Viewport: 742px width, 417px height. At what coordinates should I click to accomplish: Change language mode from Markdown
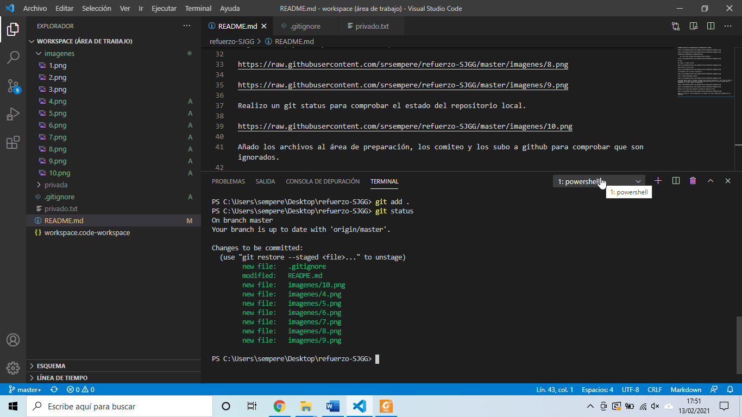[686, 390]
